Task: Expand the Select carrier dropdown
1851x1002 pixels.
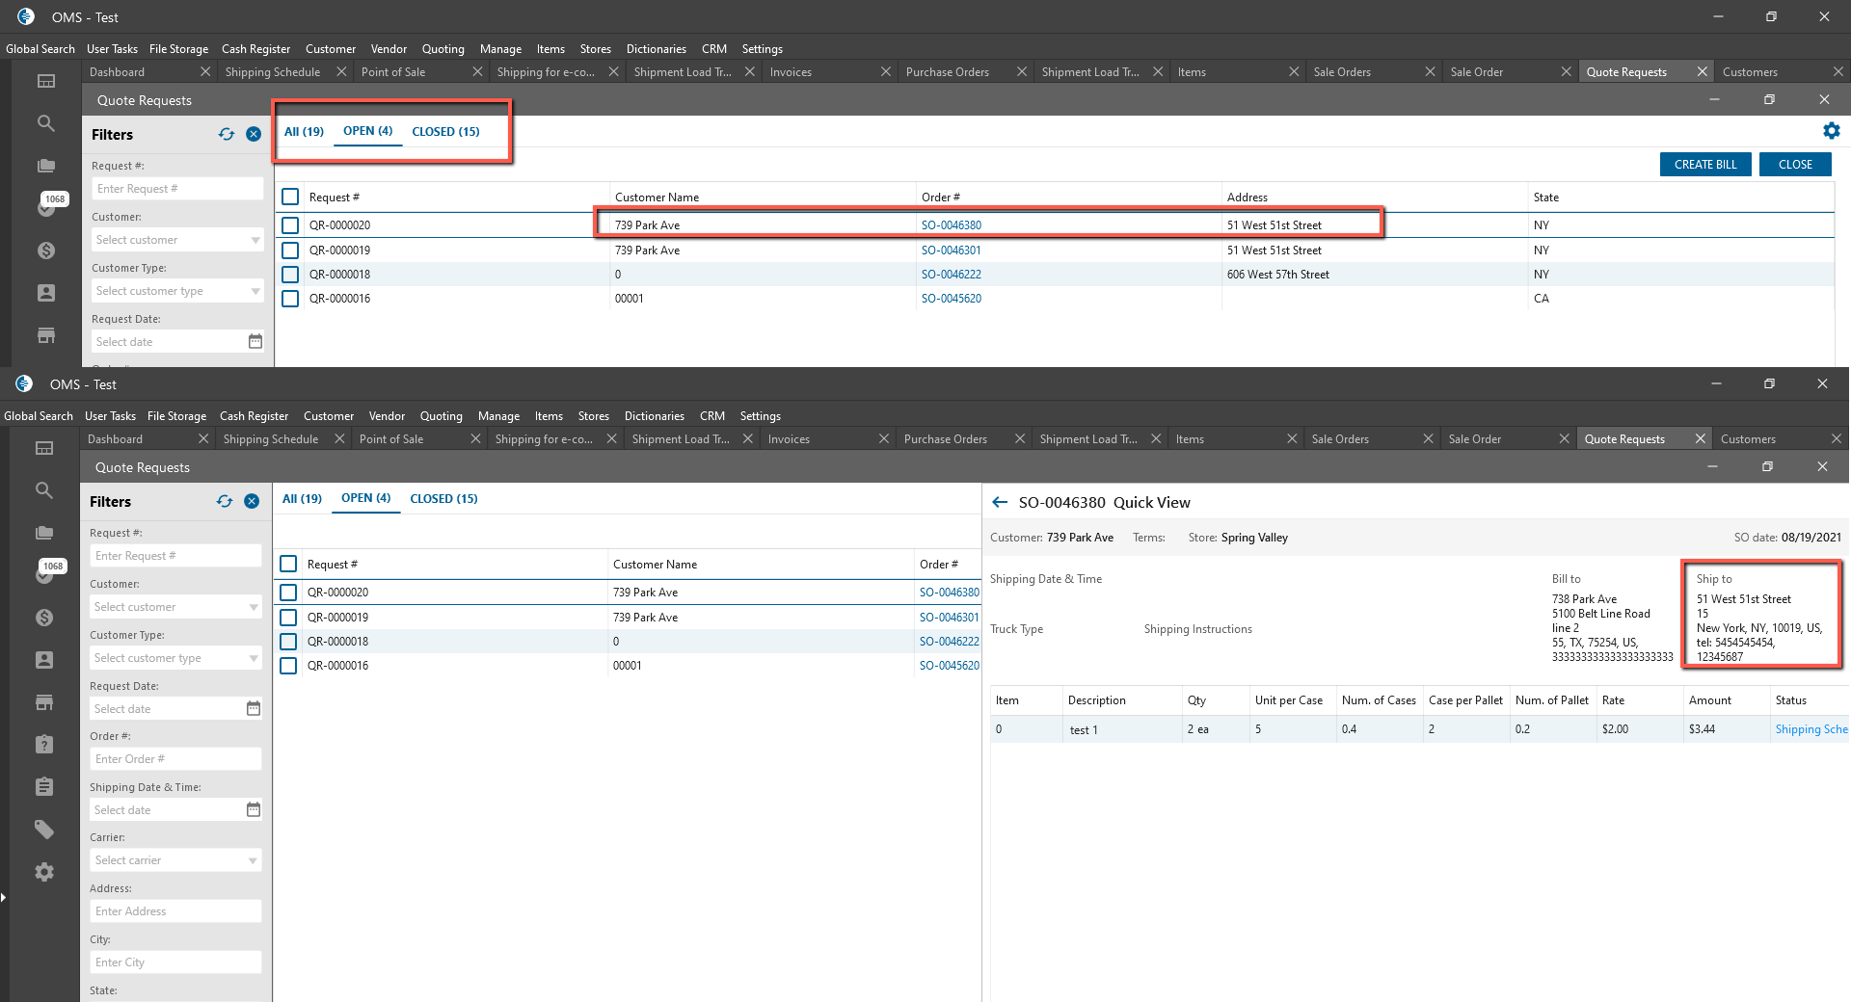Action: [x=175, y=860]
